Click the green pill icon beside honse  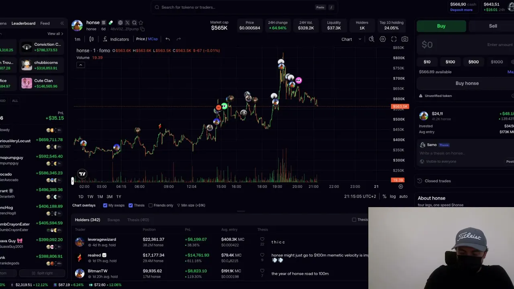pos(111,23)
